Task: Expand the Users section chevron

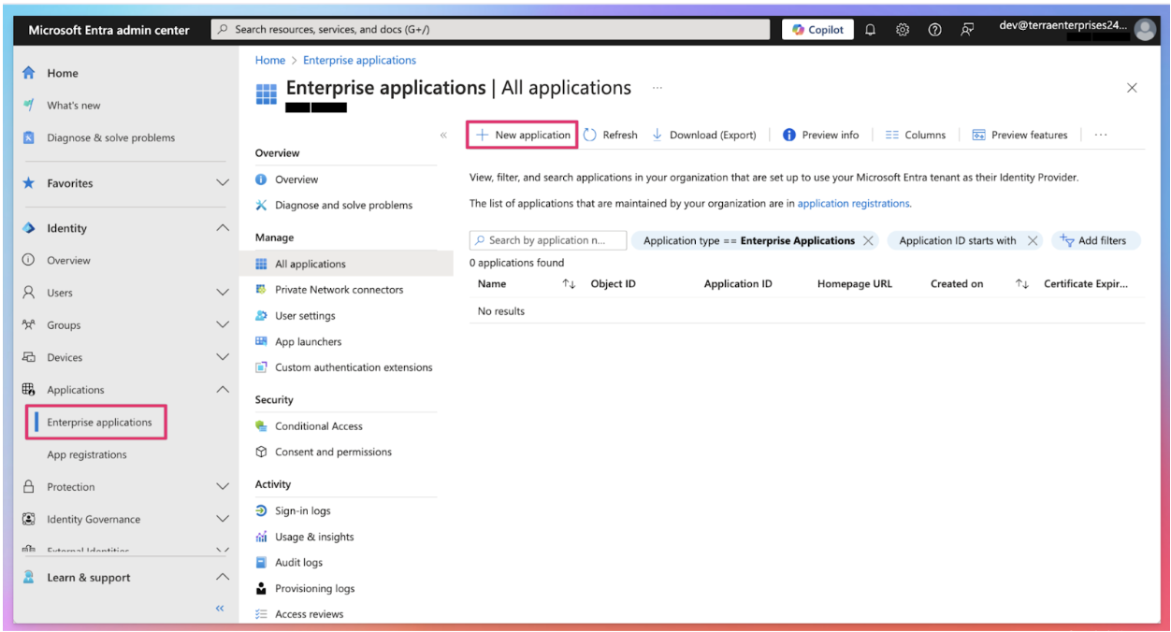Action: tap(223, 293)
